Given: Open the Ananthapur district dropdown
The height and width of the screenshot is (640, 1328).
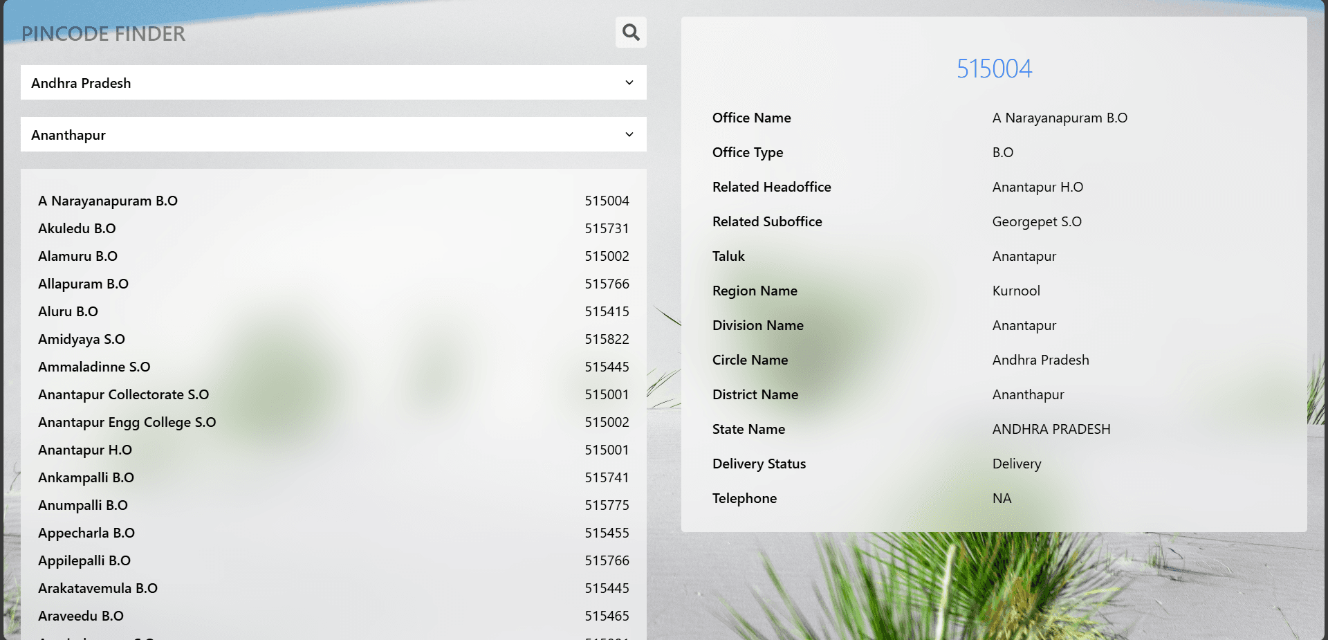Looking at the screenshot, I should [333, 134].
